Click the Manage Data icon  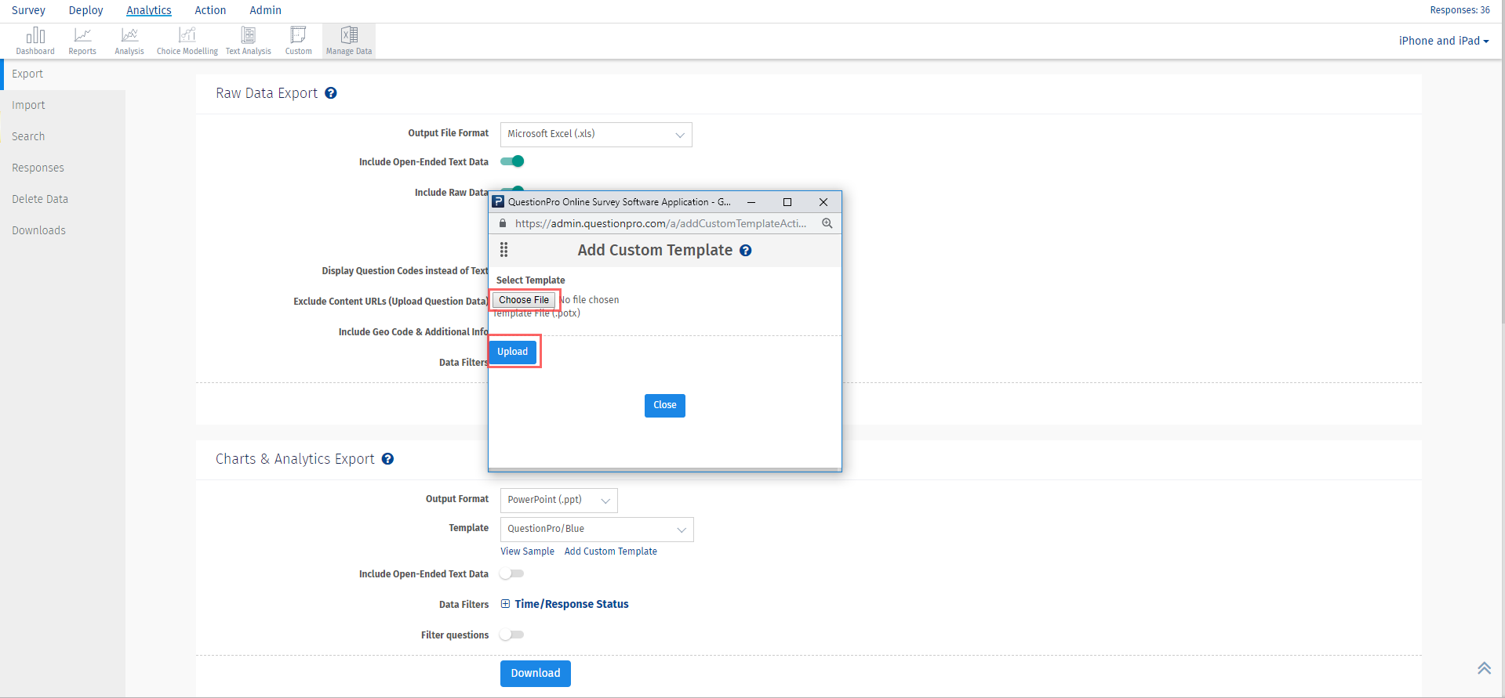click(349, 41)
